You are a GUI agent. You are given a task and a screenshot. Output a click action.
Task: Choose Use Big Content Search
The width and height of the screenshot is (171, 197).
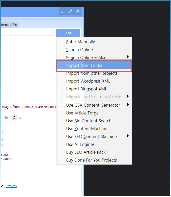coord(89,121)
